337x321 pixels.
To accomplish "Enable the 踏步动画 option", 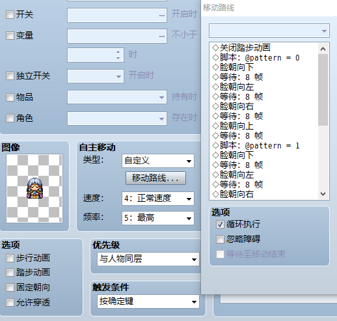I will [x=10, y=273].
